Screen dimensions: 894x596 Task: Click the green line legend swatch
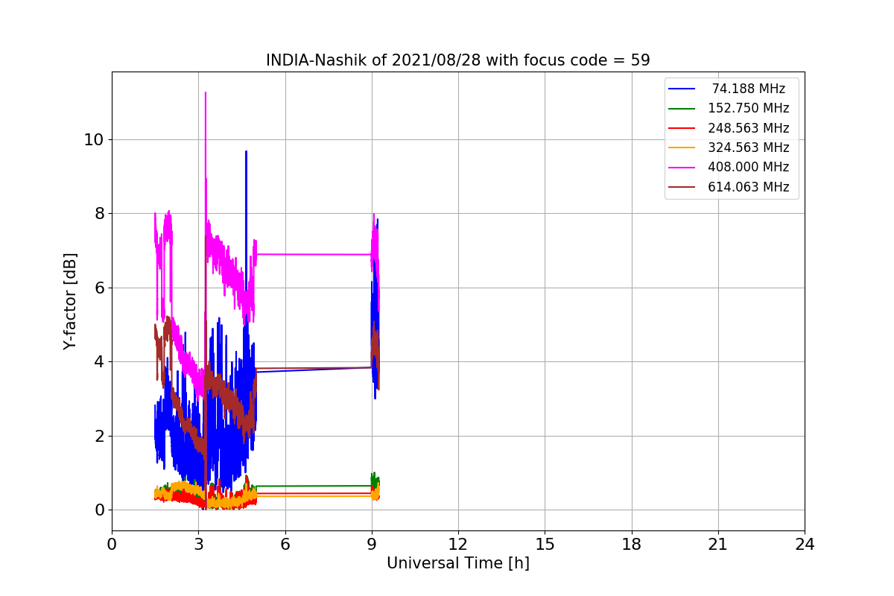(x=682, y=109)
